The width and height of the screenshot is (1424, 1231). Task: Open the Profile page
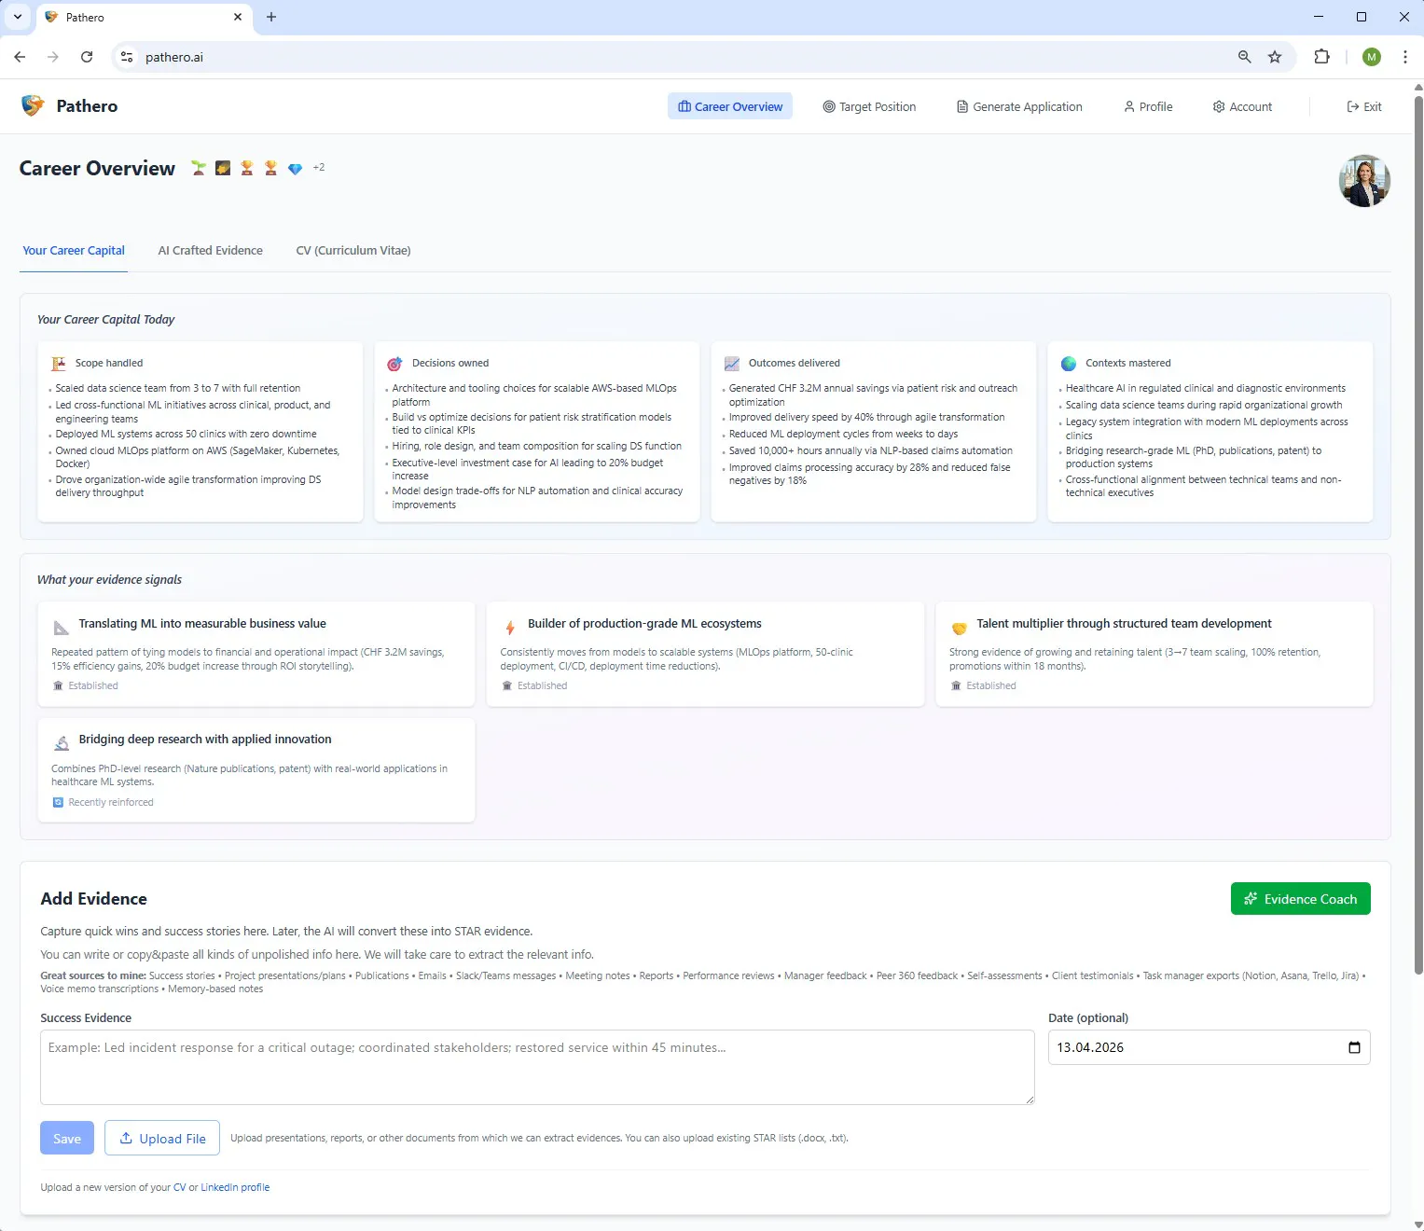1148,106
